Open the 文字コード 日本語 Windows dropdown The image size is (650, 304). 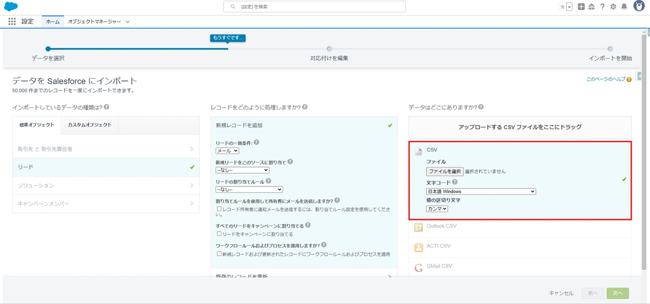tap(481, 192)
